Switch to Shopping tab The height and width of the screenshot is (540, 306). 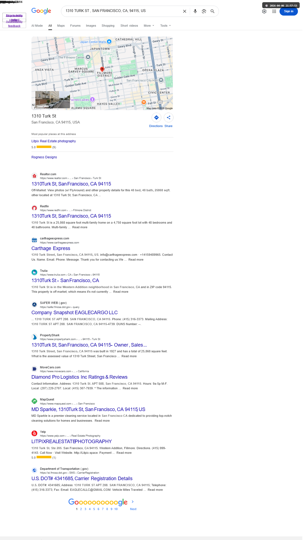click(108, 26)
